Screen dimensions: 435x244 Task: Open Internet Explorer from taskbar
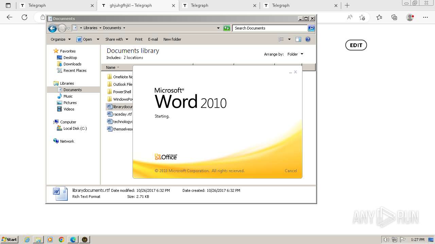coord(27,240)
